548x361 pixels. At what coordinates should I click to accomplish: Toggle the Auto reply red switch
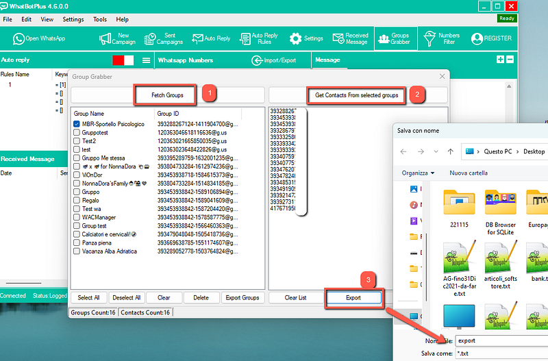pos(123,60)
